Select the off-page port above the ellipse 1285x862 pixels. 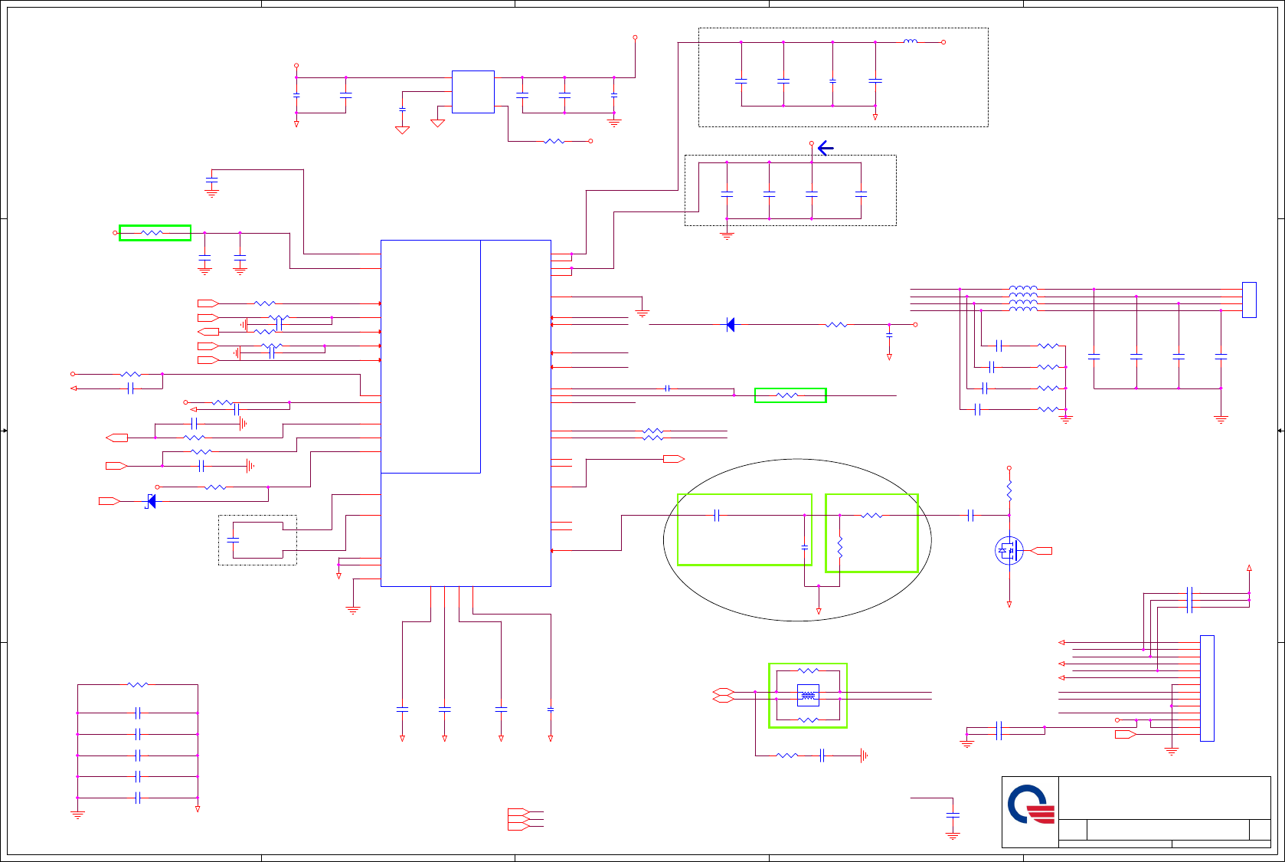(674, 459)
